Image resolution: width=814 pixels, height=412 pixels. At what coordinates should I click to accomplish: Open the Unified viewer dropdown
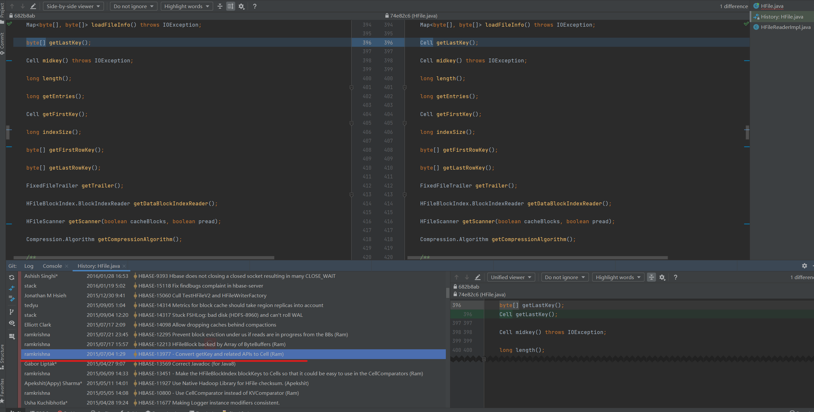[x=511, y=277]
